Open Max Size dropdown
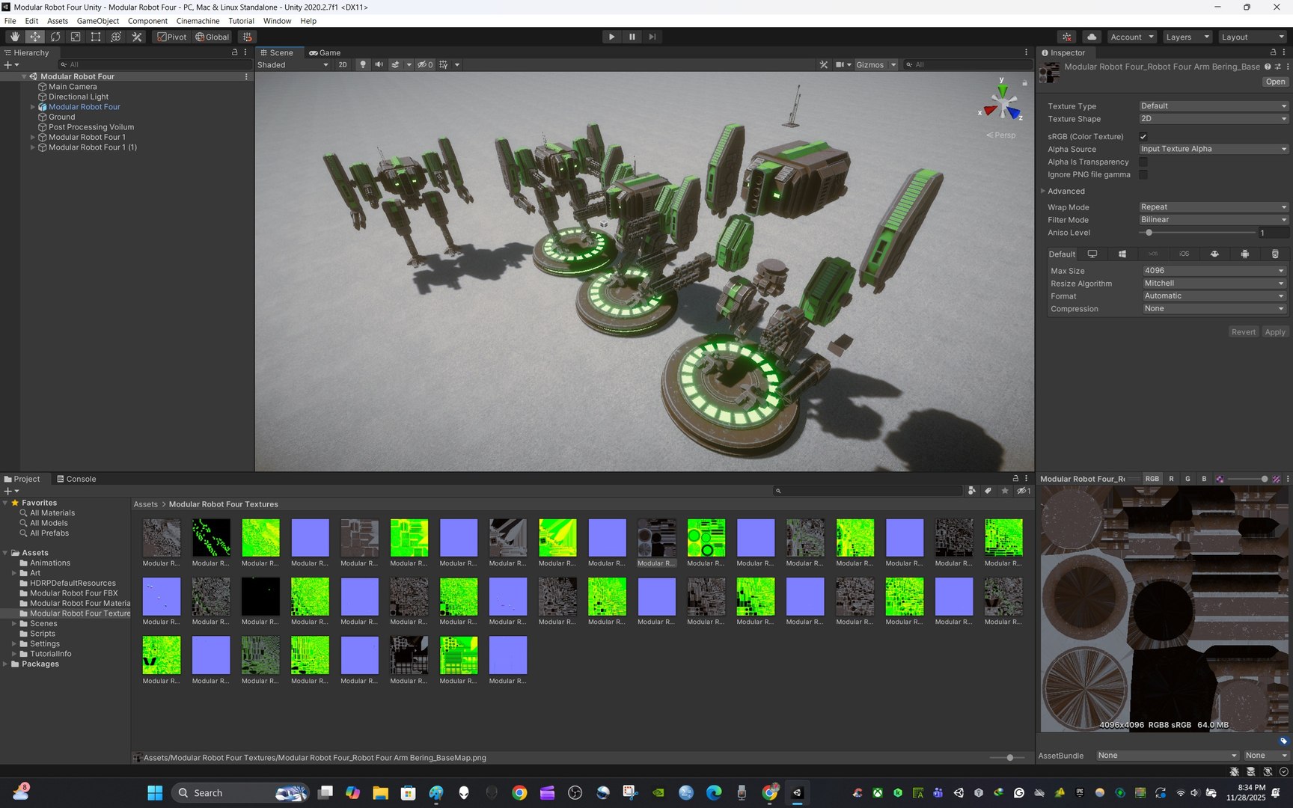 [1213, 271]
